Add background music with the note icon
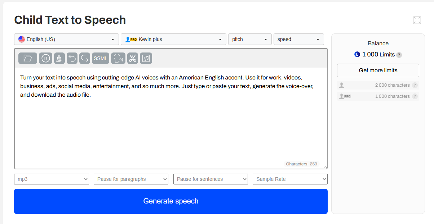The image size is (434, 224). (146, 58)
